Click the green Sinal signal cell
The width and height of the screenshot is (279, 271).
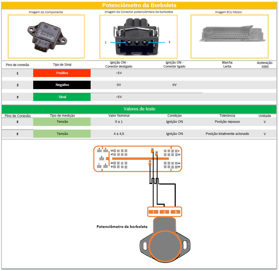point(62,97)
